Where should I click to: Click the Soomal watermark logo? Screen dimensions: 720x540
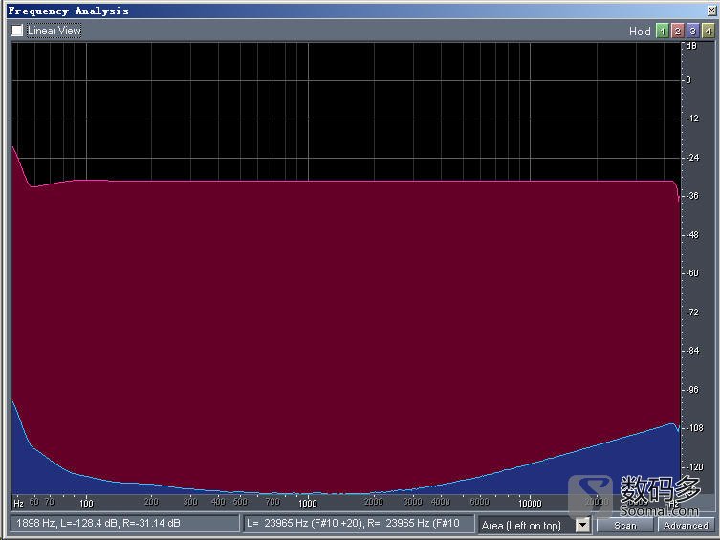coord(636,497)
